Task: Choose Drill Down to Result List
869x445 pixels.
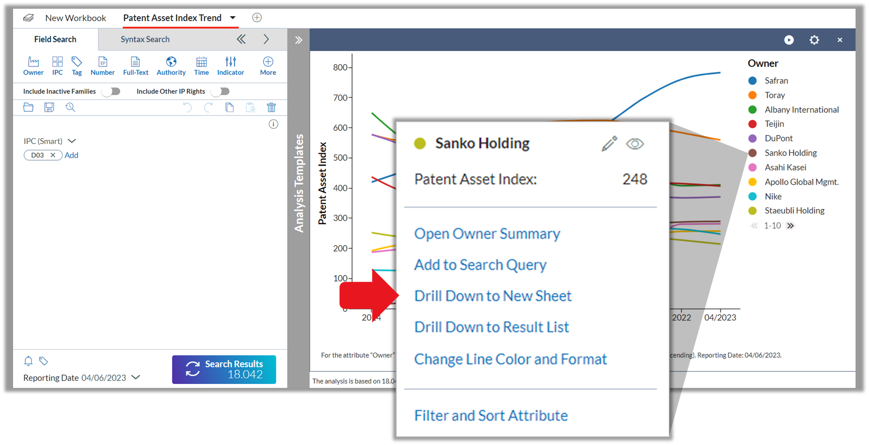Action: 492,327
